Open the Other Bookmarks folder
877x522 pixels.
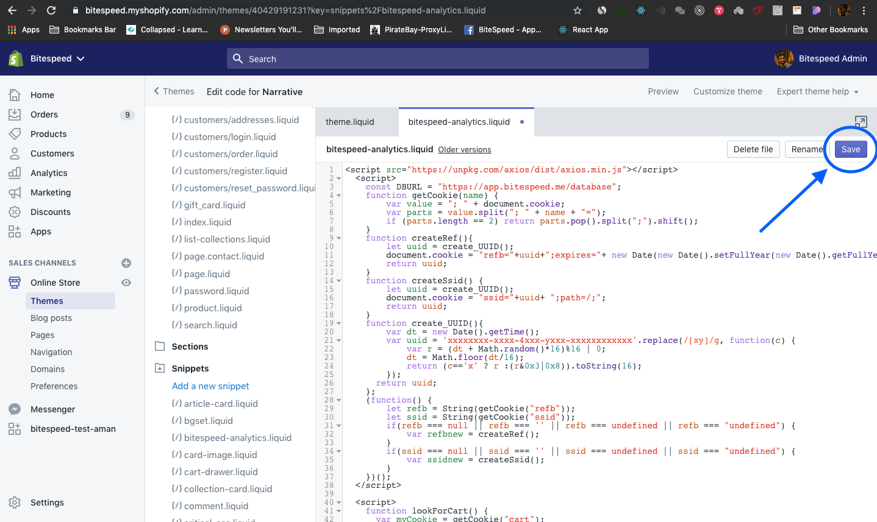tap(831, 30)
